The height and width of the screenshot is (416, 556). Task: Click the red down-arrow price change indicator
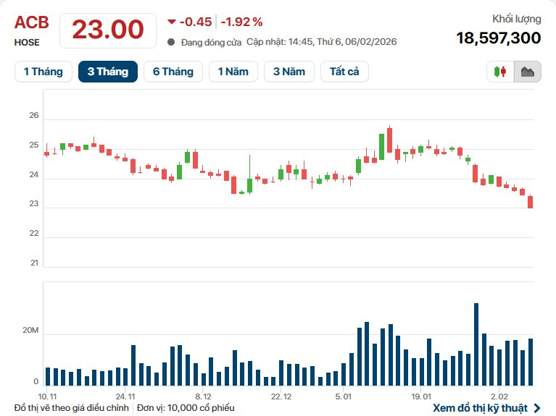pos(171,22)
